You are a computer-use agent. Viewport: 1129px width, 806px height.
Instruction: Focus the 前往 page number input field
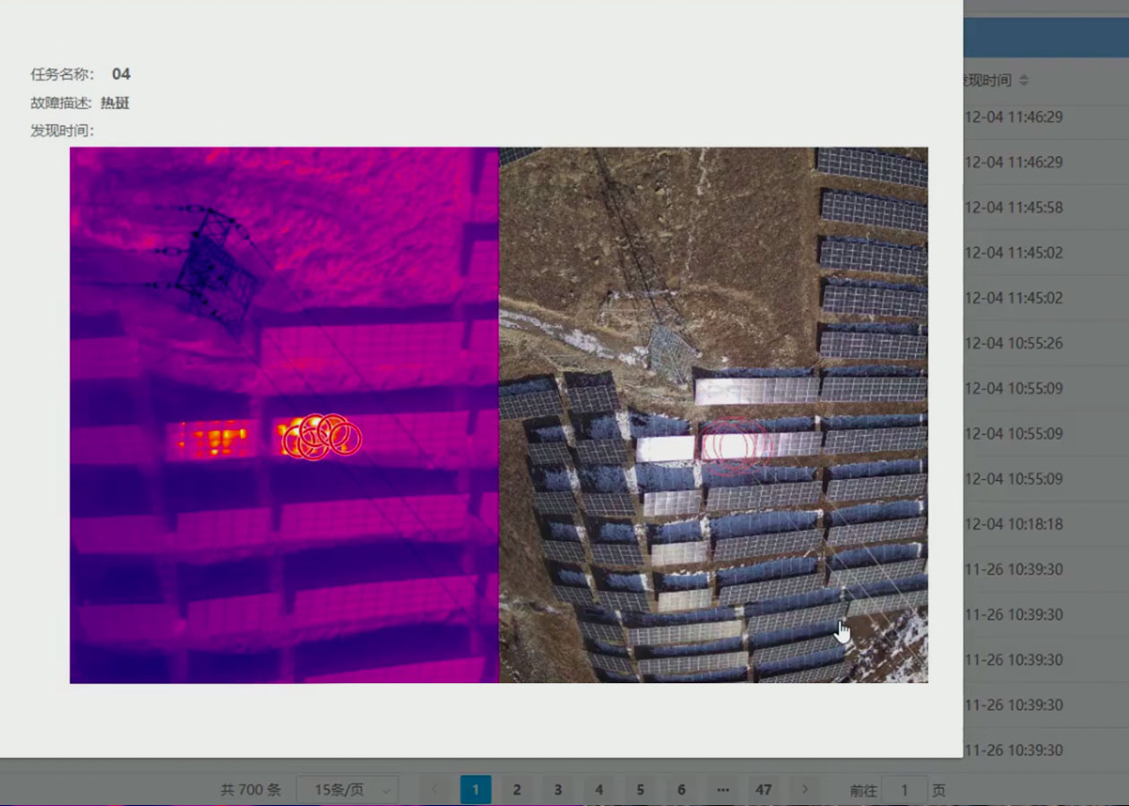[x=904, y=789]
